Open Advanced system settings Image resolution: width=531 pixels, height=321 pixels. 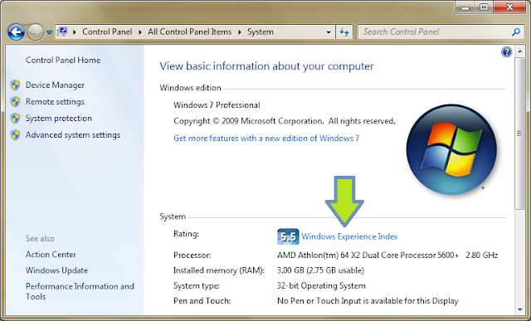[x=73, y=134]
